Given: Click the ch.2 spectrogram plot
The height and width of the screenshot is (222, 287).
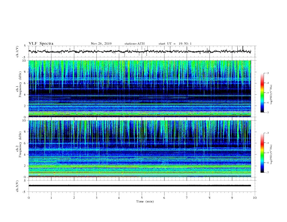Looking at the screenshot, I should [x=140, y=149].
